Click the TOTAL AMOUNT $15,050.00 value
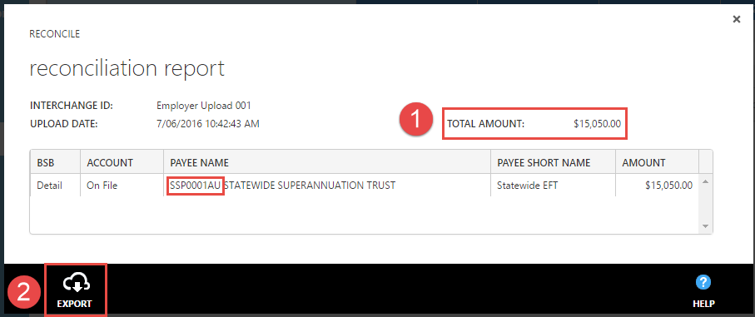This screenshot has height=317, width=755. click(597, 124)
